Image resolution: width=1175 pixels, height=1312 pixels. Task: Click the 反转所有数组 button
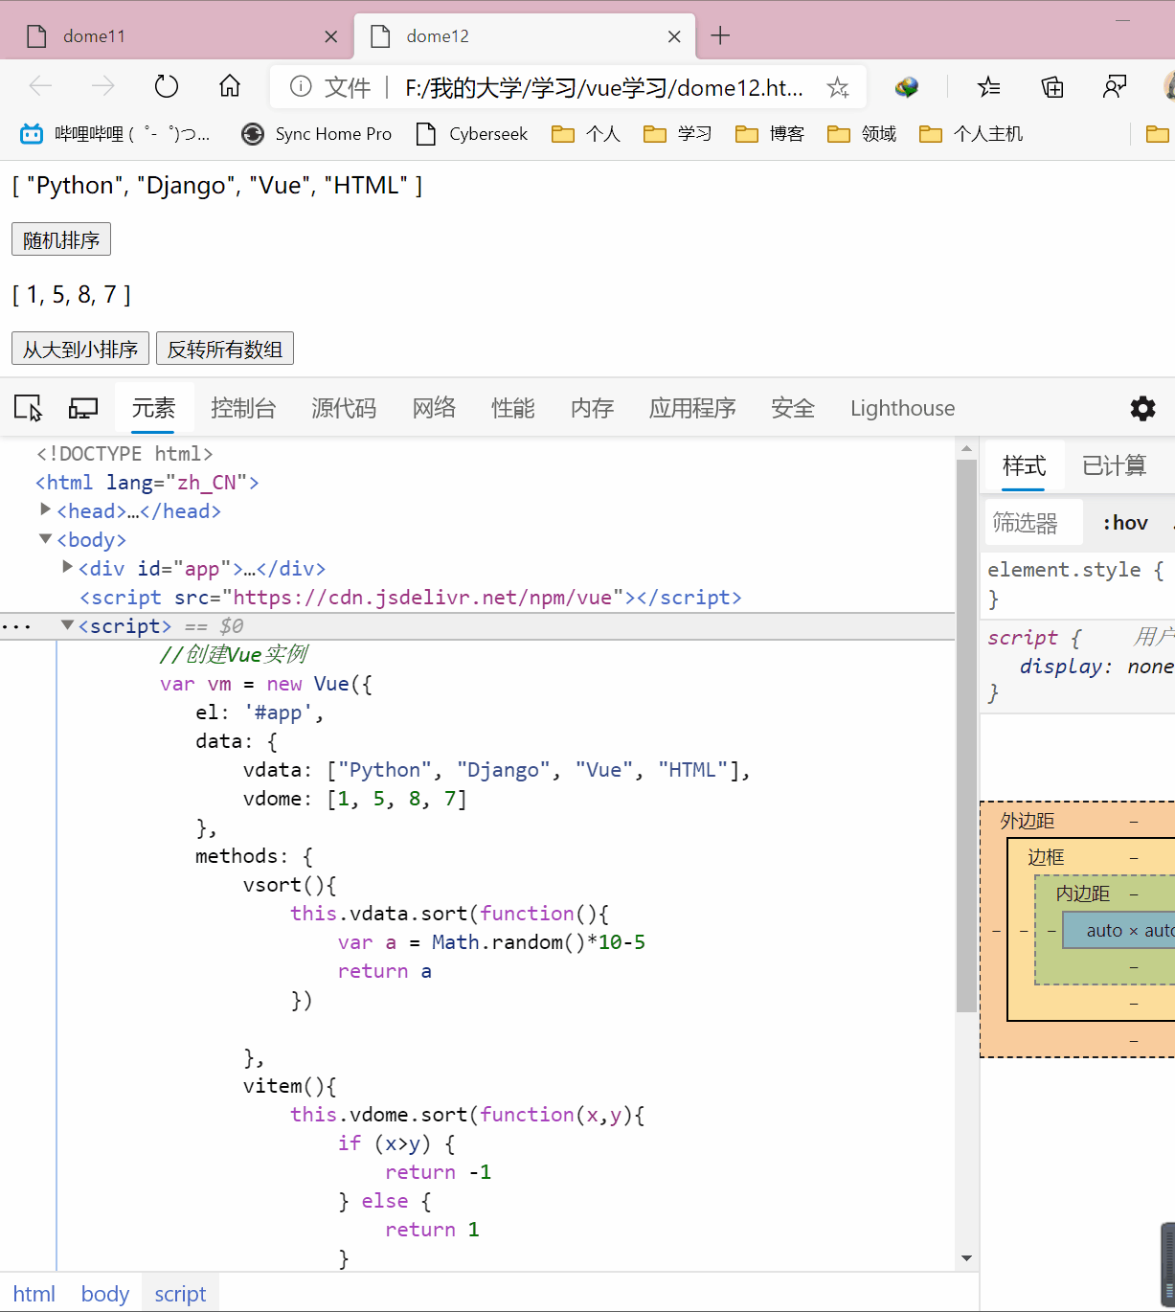click(x=225, y=349)
